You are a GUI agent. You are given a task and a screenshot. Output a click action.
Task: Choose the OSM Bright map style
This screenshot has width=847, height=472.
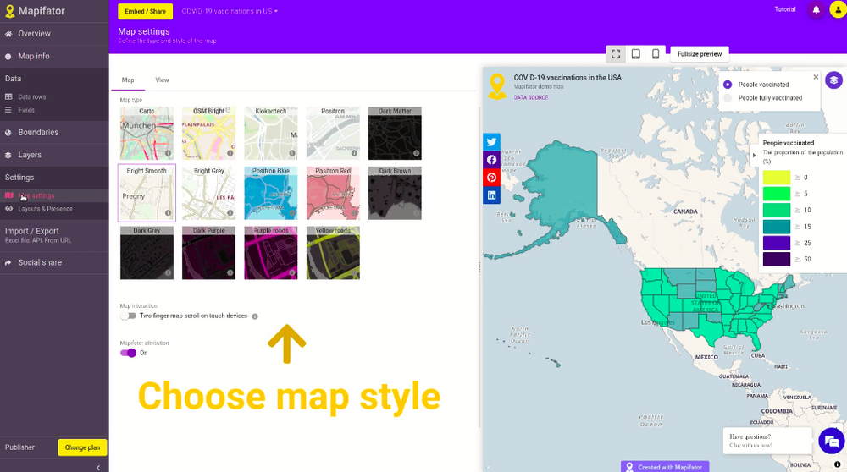coord(209,134)
